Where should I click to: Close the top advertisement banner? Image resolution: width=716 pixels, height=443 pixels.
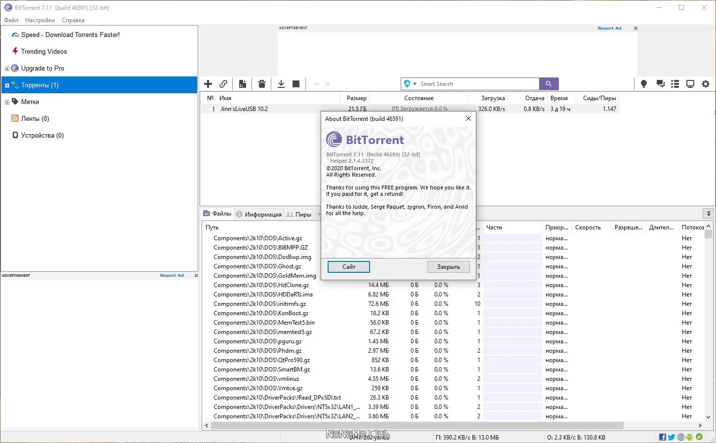pyautogui.click(x=635, y=28)
